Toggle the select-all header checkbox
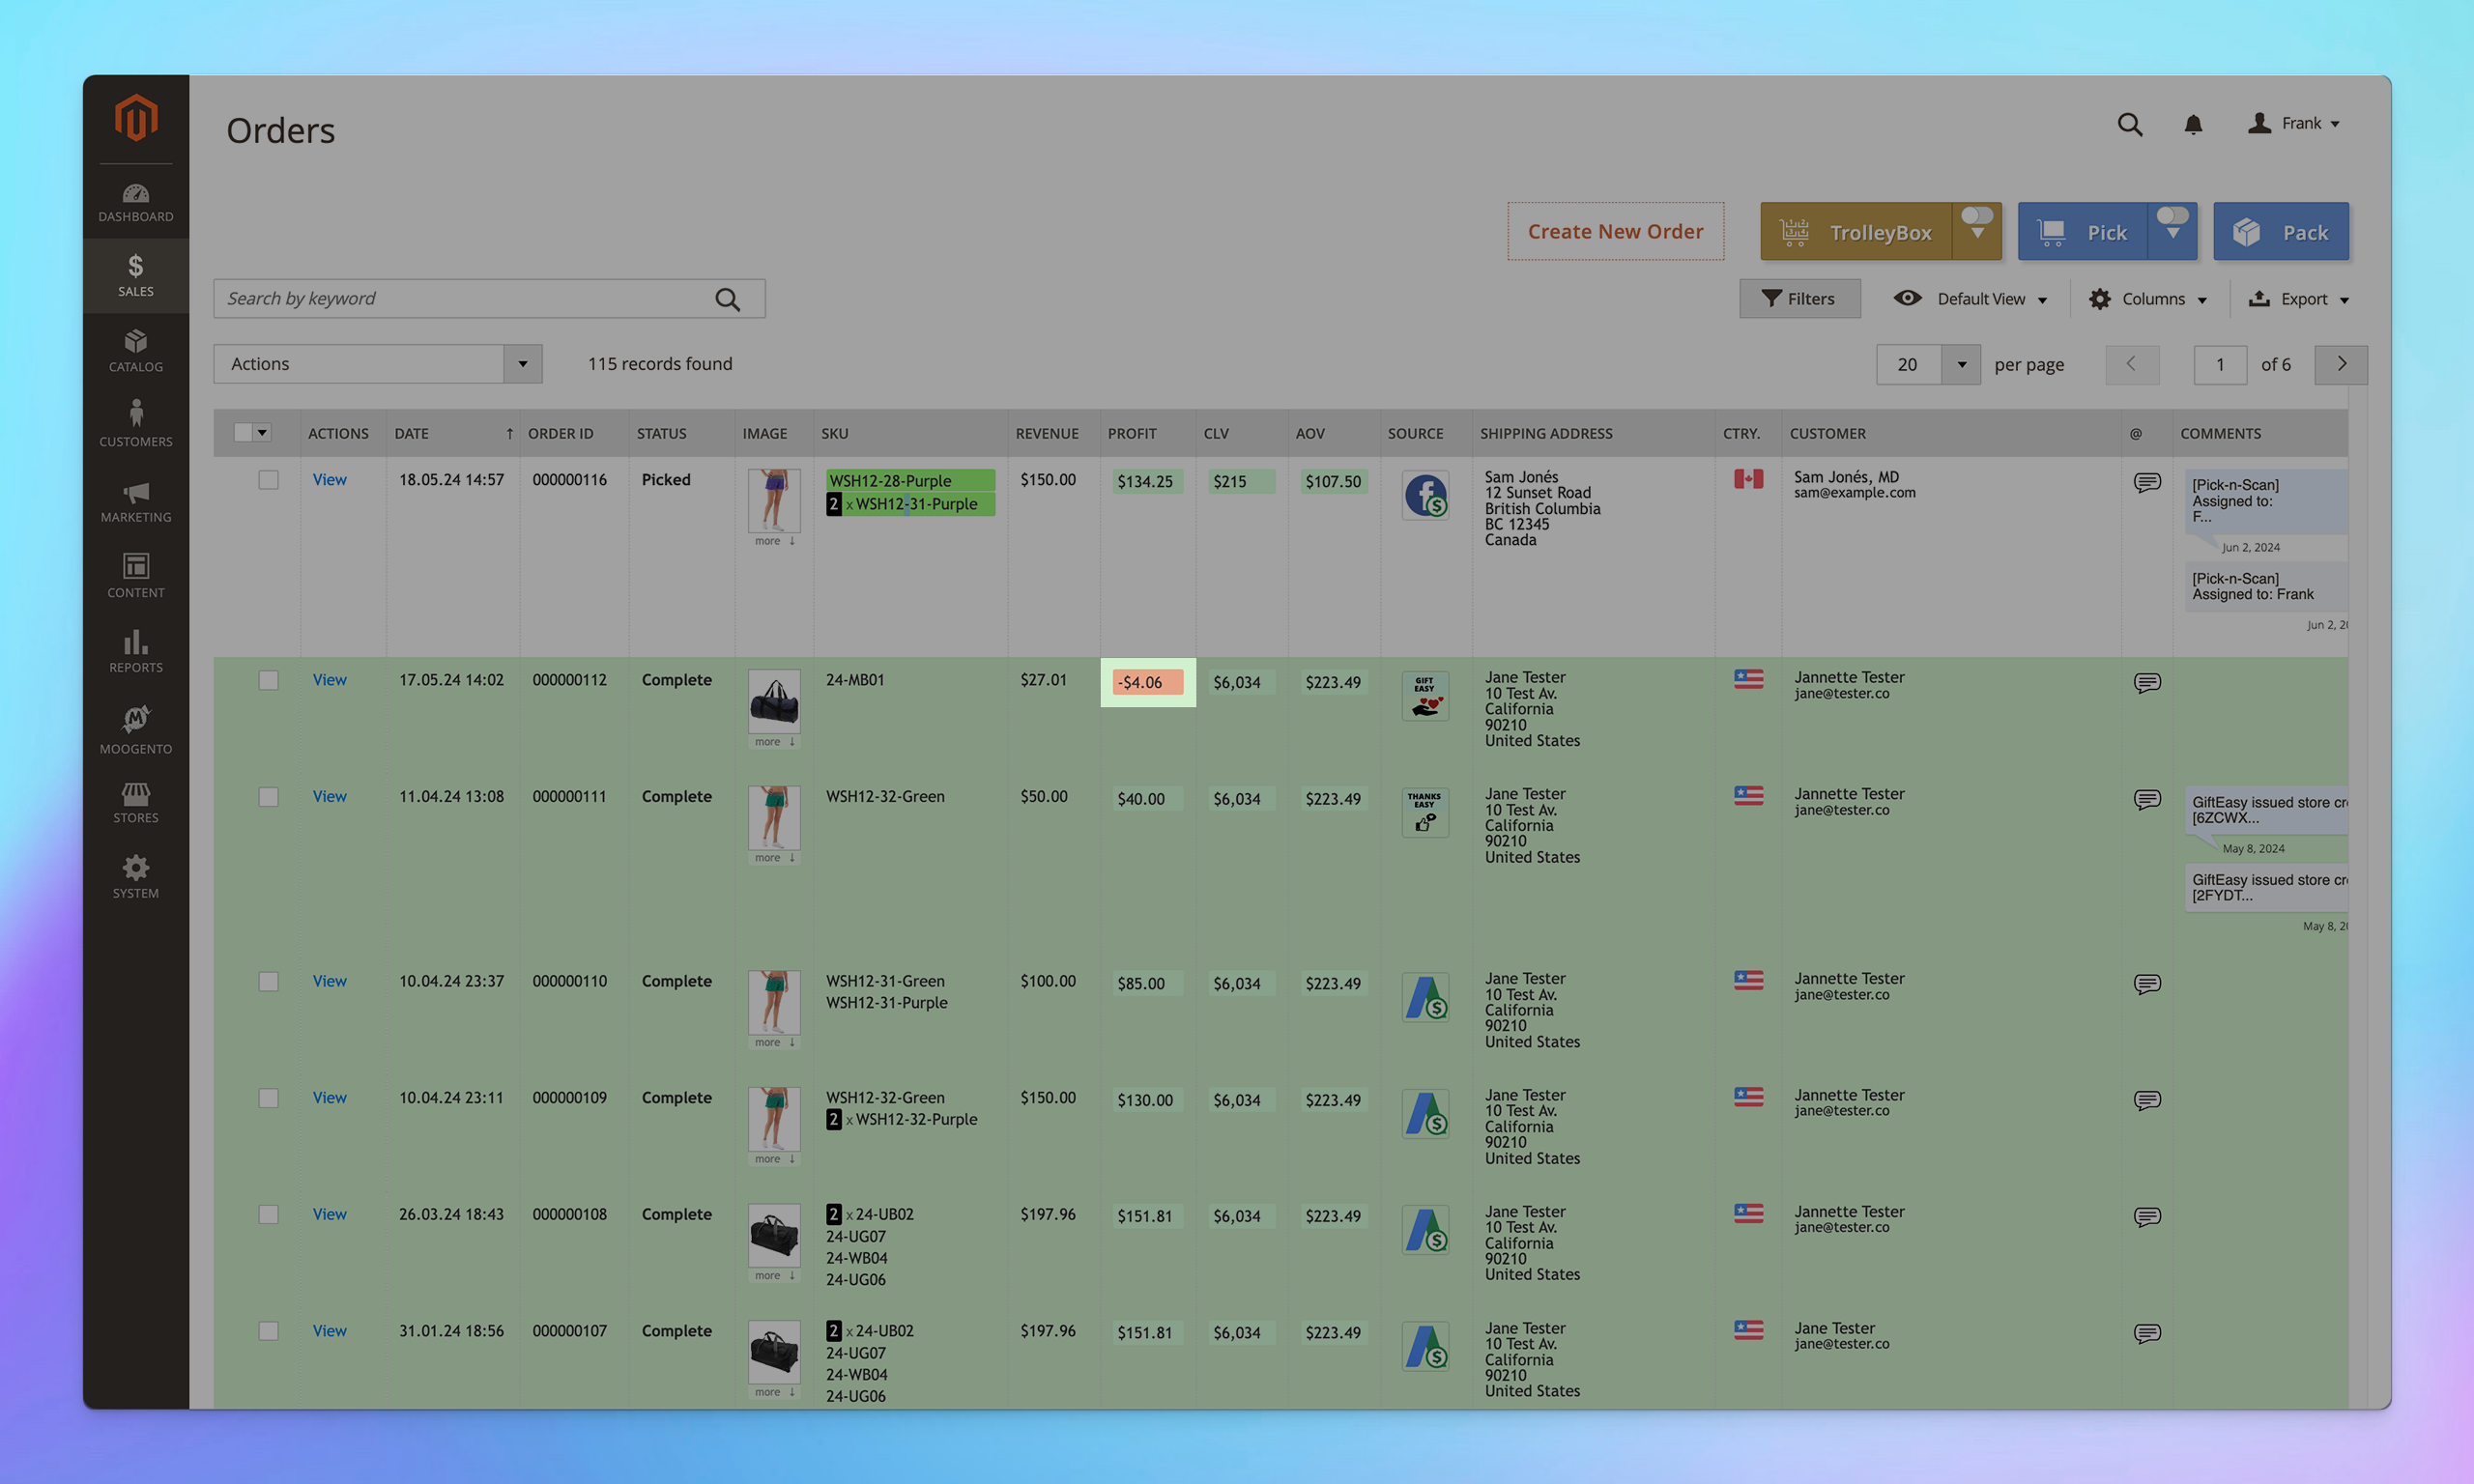The height and width of the screenshot is (1484, 2474). (243, 432)
